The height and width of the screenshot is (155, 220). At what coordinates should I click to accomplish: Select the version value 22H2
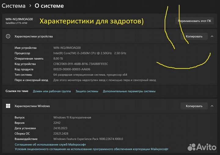click(x=57, y=123)
